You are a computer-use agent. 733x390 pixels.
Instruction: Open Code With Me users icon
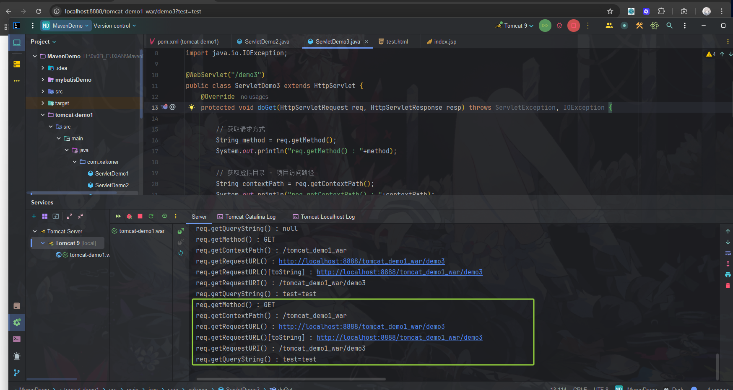pos(609,26)
